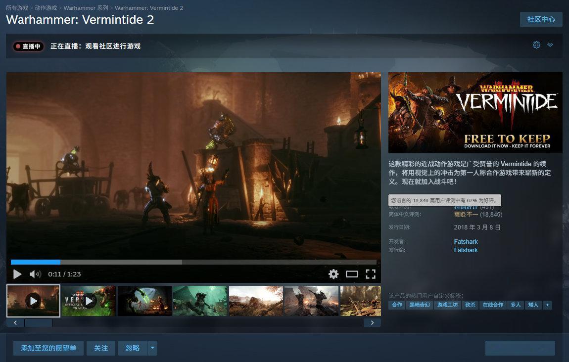The image size is (569, 362).
Task: Open the bright field screenshot thumbnail
Action: pos(256,301)
